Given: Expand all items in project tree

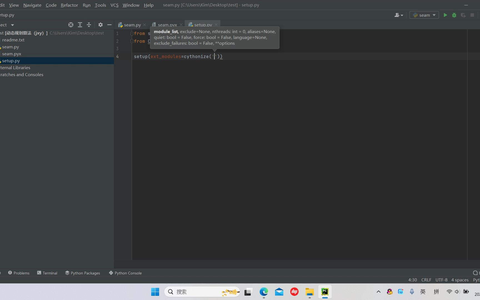Looking at the screenshot, I should tap(80, 25).
